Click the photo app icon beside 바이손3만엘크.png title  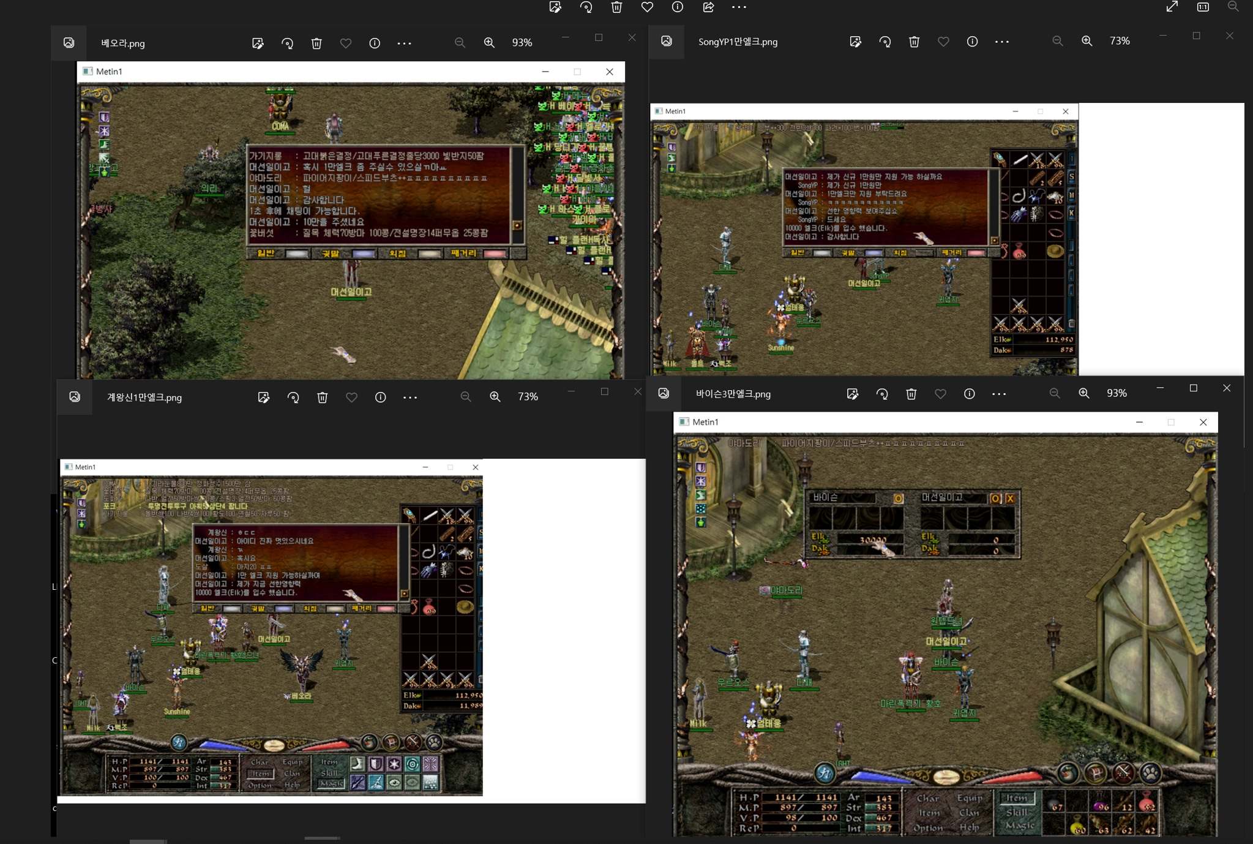664,393
